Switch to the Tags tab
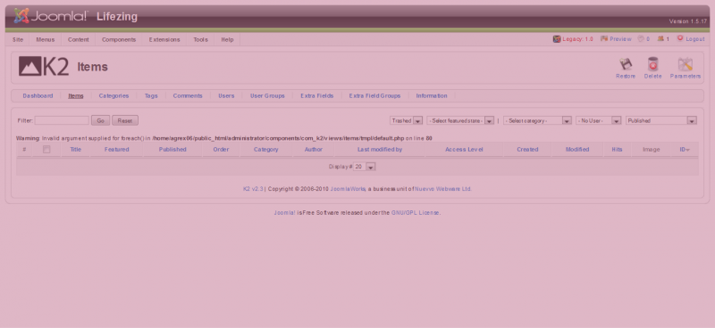 click(x=151, y=96)
